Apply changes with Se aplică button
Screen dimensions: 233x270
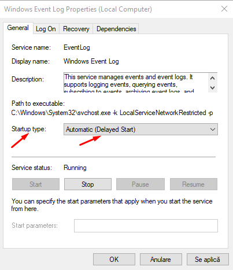[x=208, y=260]
